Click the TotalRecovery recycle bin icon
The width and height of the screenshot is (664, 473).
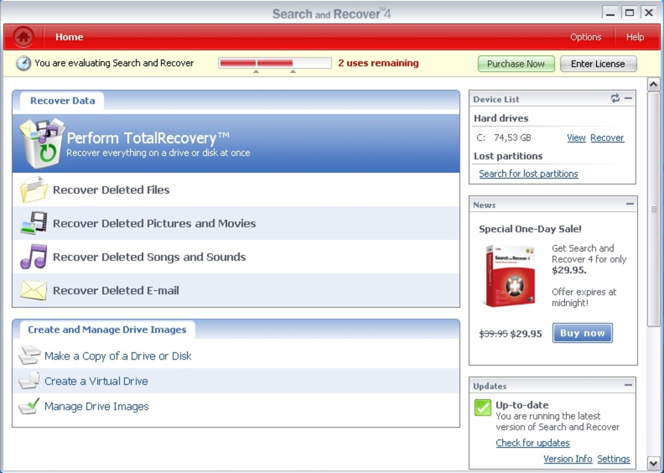pos(41,143)
